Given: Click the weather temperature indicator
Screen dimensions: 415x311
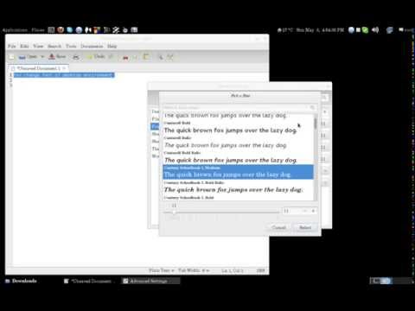Looking at the screenshot, I should 285,30.
